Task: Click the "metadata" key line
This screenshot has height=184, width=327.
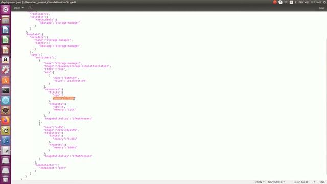Action: [39, 37]
